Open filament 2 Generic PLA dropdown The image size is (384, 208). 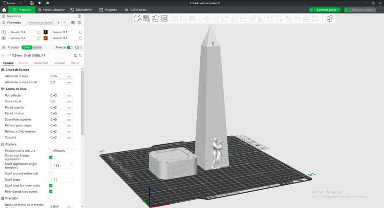click(x=63, y=32)
